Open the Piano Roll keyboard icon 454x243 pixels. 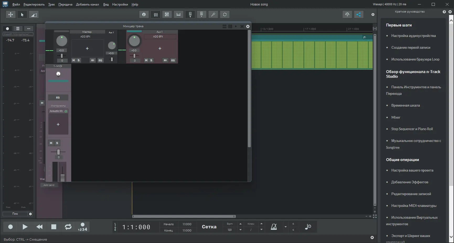coord(179,14)
